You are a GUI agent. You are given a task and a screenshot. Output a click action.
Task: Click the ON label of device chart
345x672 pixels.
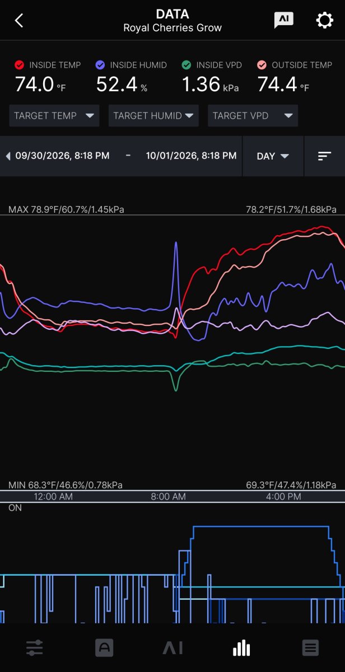[x=15, y=507]
